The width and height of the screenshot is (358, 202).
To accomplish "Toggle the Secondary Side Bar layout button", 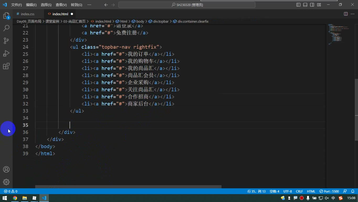I will click(x=312, y=5).
